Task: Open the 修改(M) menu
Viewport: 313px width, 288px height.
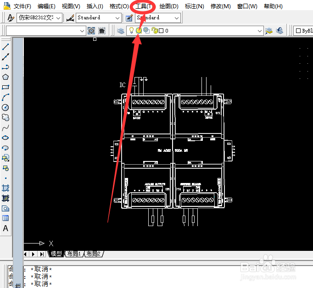Action: [x=221, y=6]
